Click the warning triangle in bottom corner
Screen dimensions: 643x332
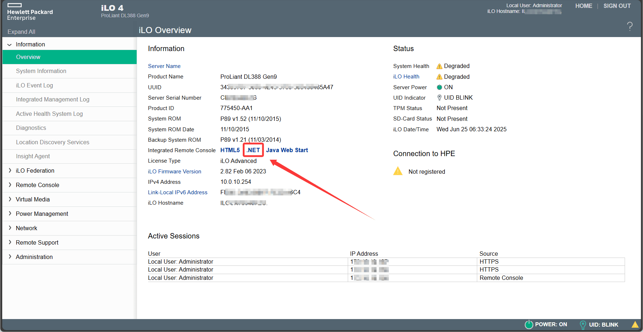[635, 324]
